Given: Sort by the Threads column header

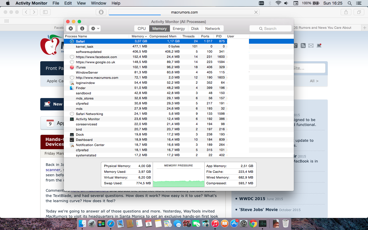Looking at the screenshot, I should point(190,36).
